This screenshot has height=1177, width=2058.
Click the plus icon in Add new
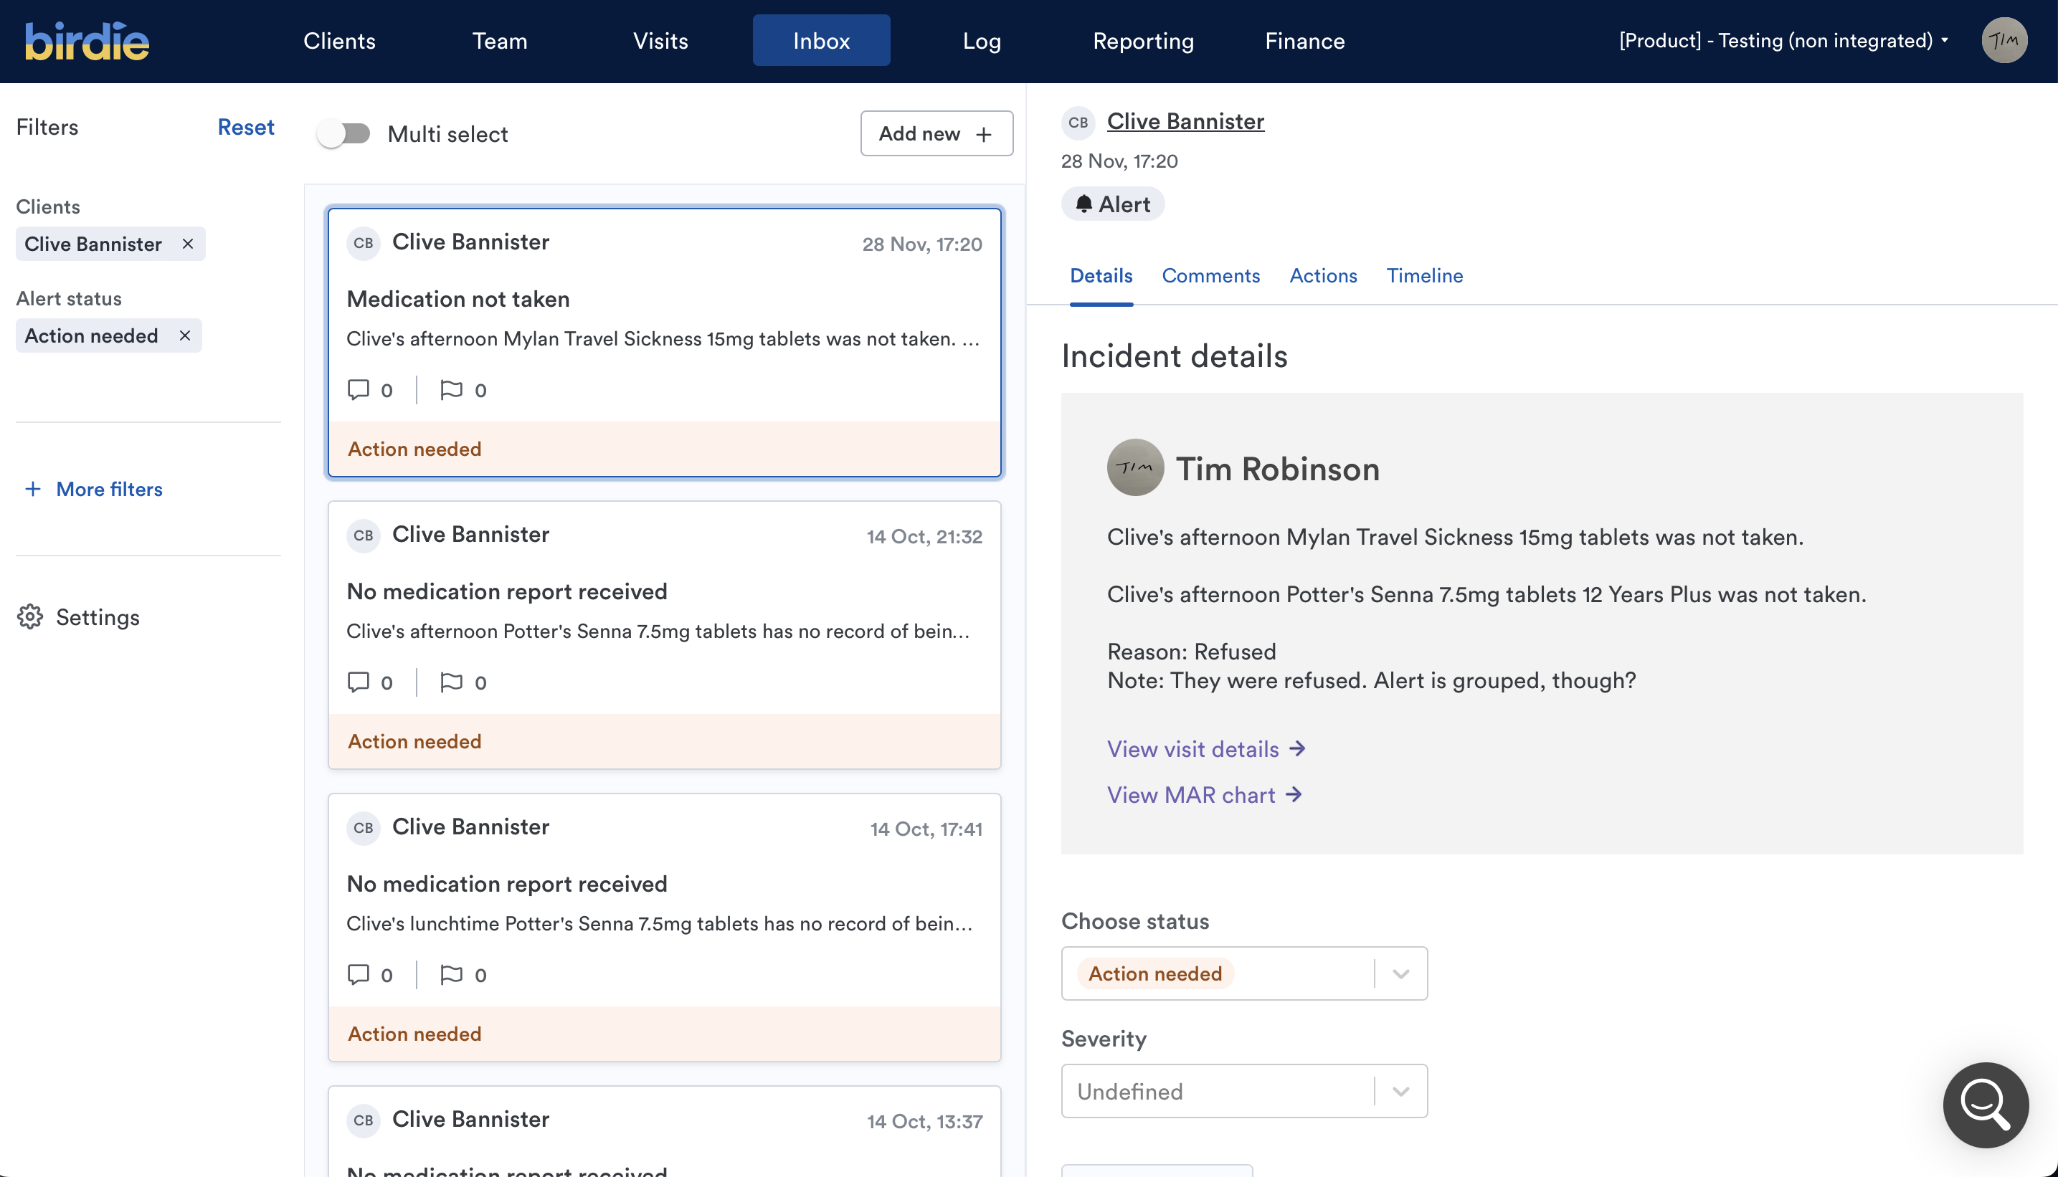pos(983,134)
